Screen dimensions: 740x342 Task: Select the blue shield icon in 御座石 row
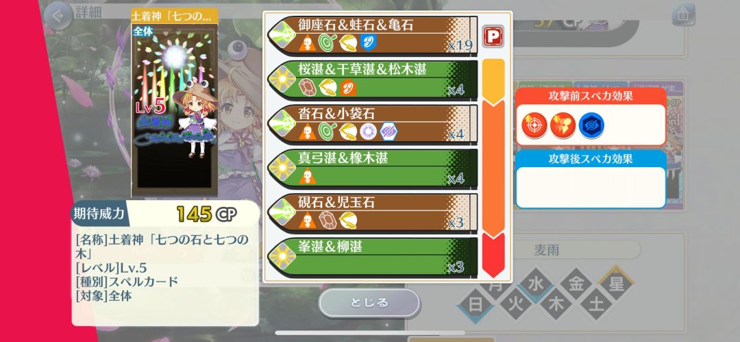click(368, 42)
